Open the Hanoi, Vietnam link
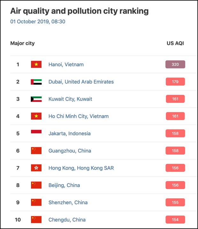The width and height of the screenshot is (198, 229). click(66, 65)
